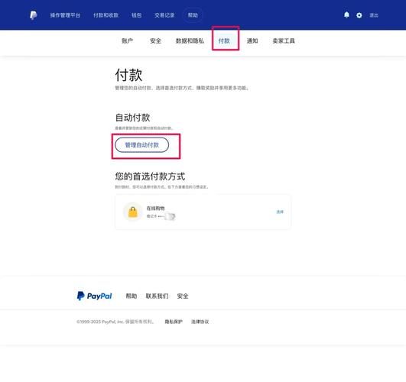Click the PayPal logo in header
The image size is (406, 382).
pyautogui.click(x=34, y=15)
